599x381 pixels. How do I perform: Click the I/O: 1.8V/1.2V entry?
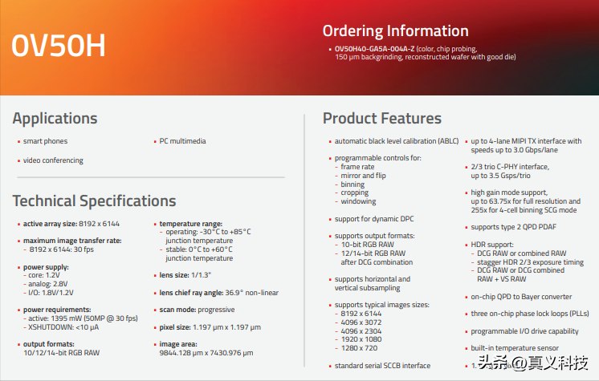point(51,293)
